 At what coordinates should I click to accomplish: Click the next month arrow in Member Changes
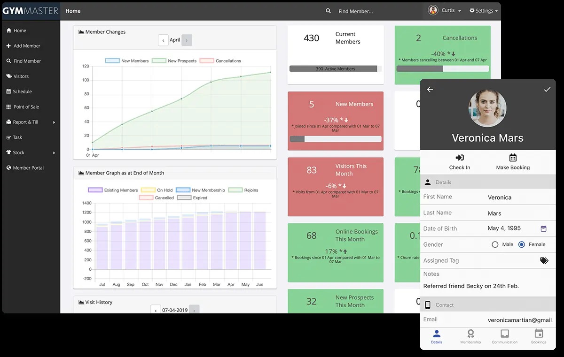click(x=186, y=40)
